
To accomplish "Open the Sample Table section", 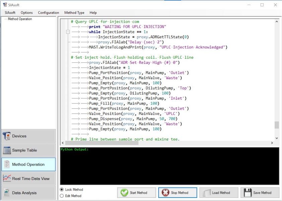I will click(28, 150).
